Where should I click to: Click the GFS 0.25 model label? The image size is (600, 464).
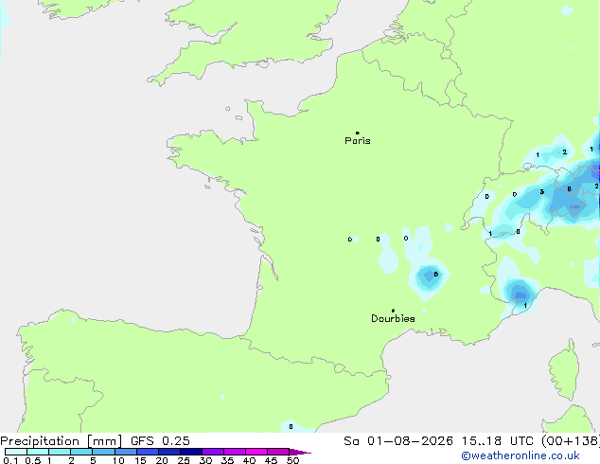click(160, 441)
